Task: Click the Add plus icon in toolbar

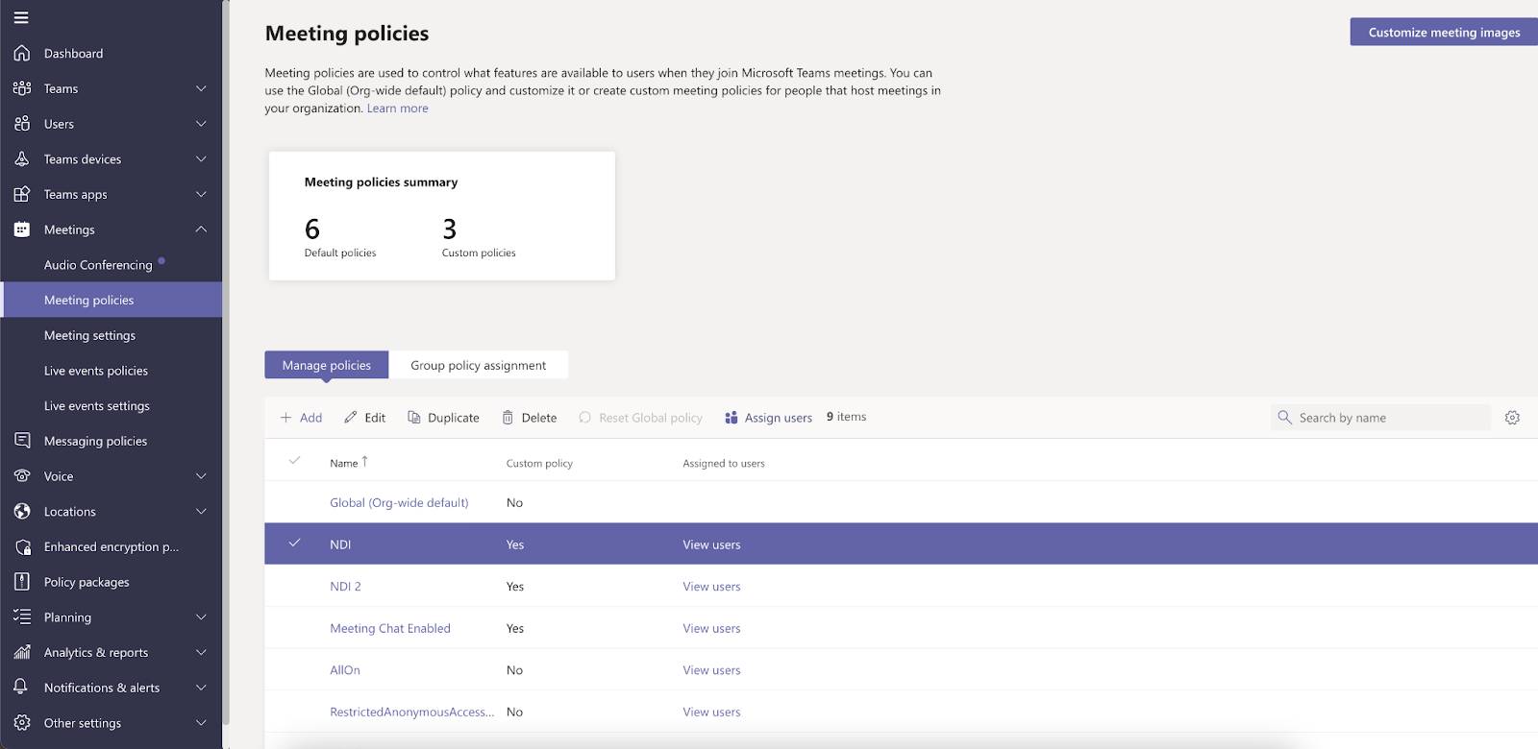Action: [285, 418]
